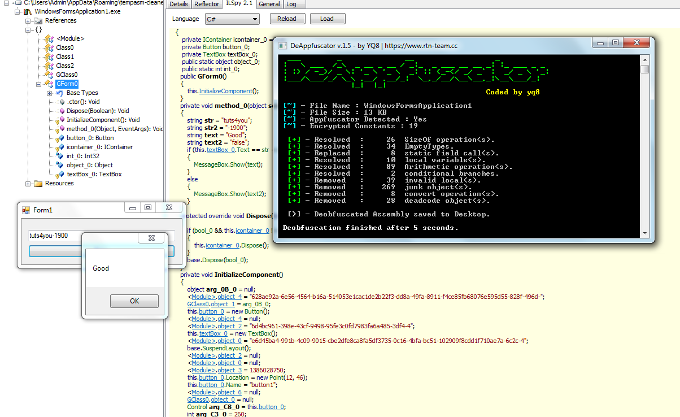Switch to the Reflector tab
This screenshot has height=417, width=680.
click(x=206, y=4)
